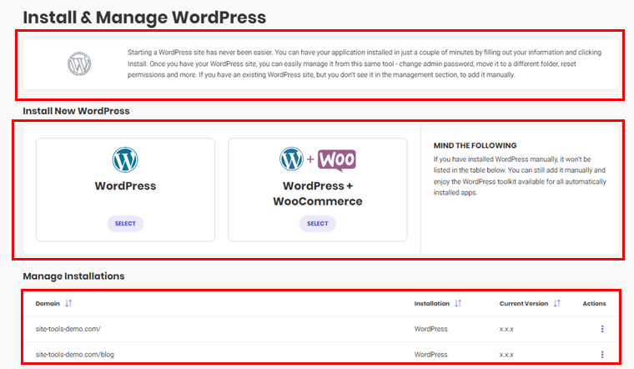634x369 pixels.
Task: Select the WordPress installation option
Action: coord(125,224)
